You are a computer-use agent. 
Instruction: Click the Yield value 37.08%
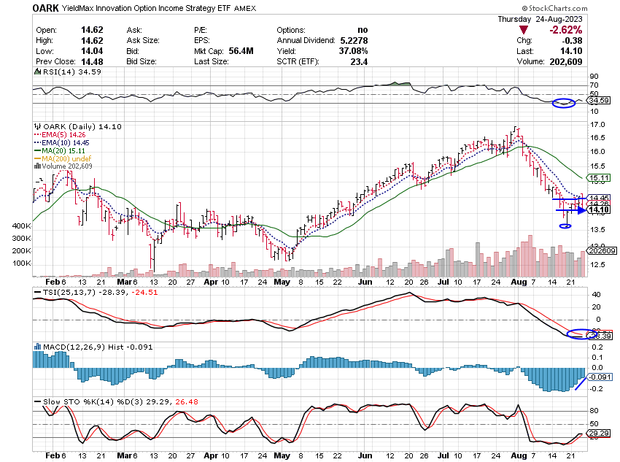354,51
